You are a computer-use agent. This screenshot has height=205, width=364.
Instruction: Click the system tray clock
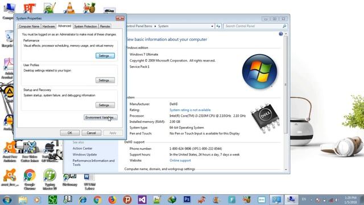click(x=350, y=200)
